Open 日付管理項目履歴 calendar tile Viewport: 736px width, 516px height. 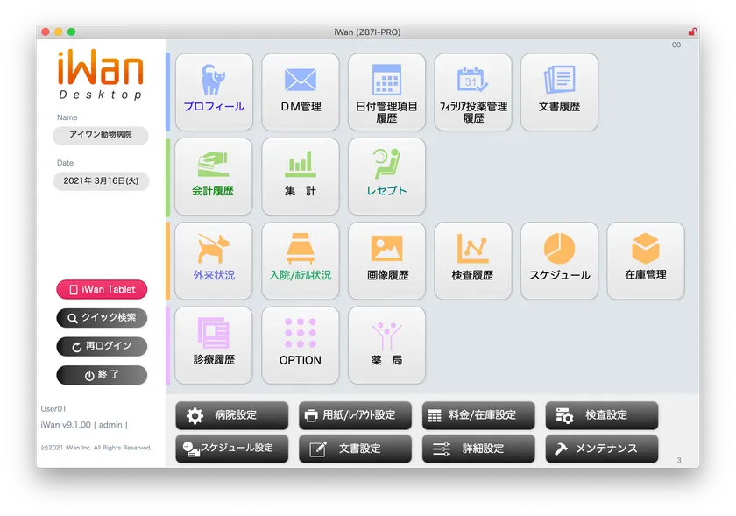(386, 92)
